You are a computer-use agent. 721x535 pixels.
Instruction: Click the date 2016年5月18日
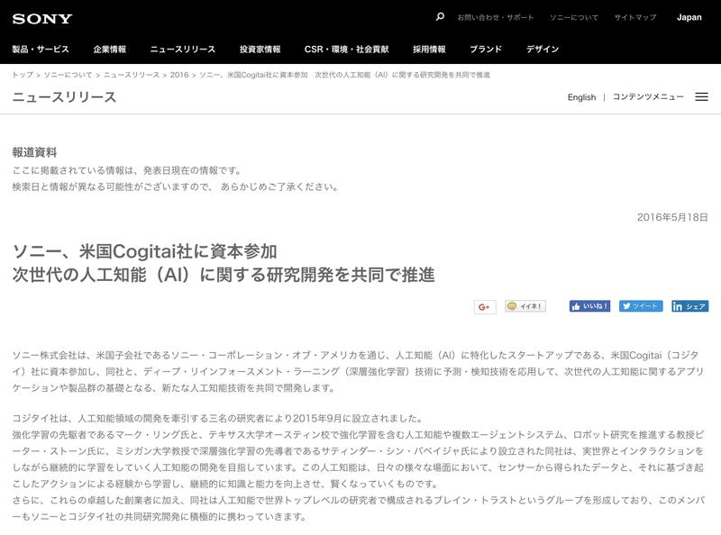pyautogui.click(x=672, y=217)
